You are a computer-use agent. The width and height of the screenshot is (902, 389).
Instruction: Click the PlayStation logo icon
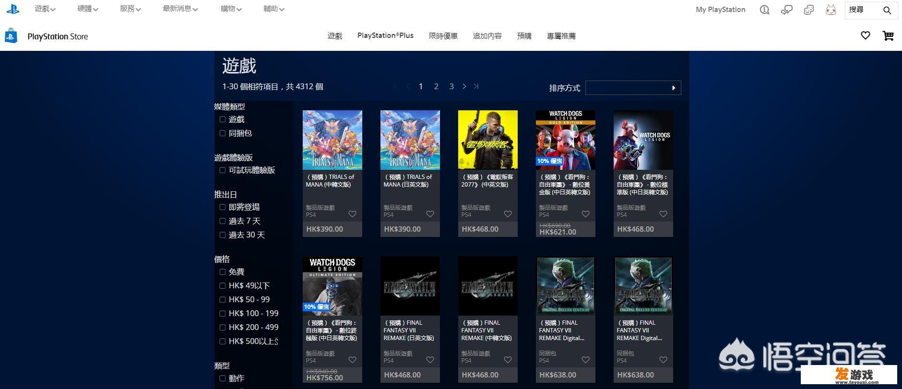(x=12, y=9)
